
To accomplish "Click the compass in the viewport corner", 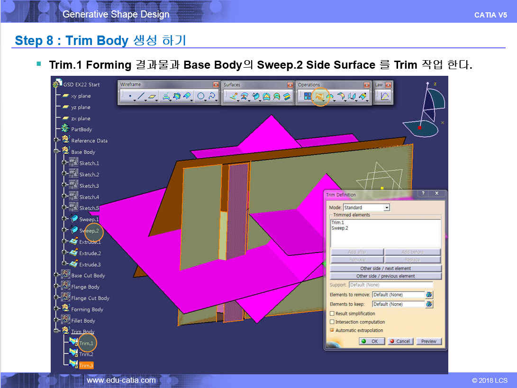I will [426, 114].
